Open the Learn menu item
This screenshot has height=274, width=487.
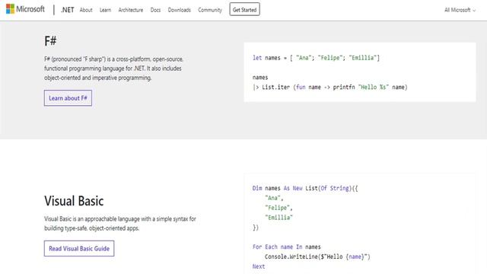(x=105, y=10)
